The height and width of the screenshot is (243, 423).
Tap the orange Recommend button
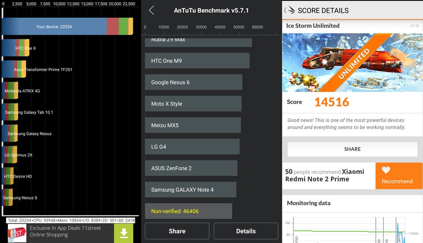399,176
